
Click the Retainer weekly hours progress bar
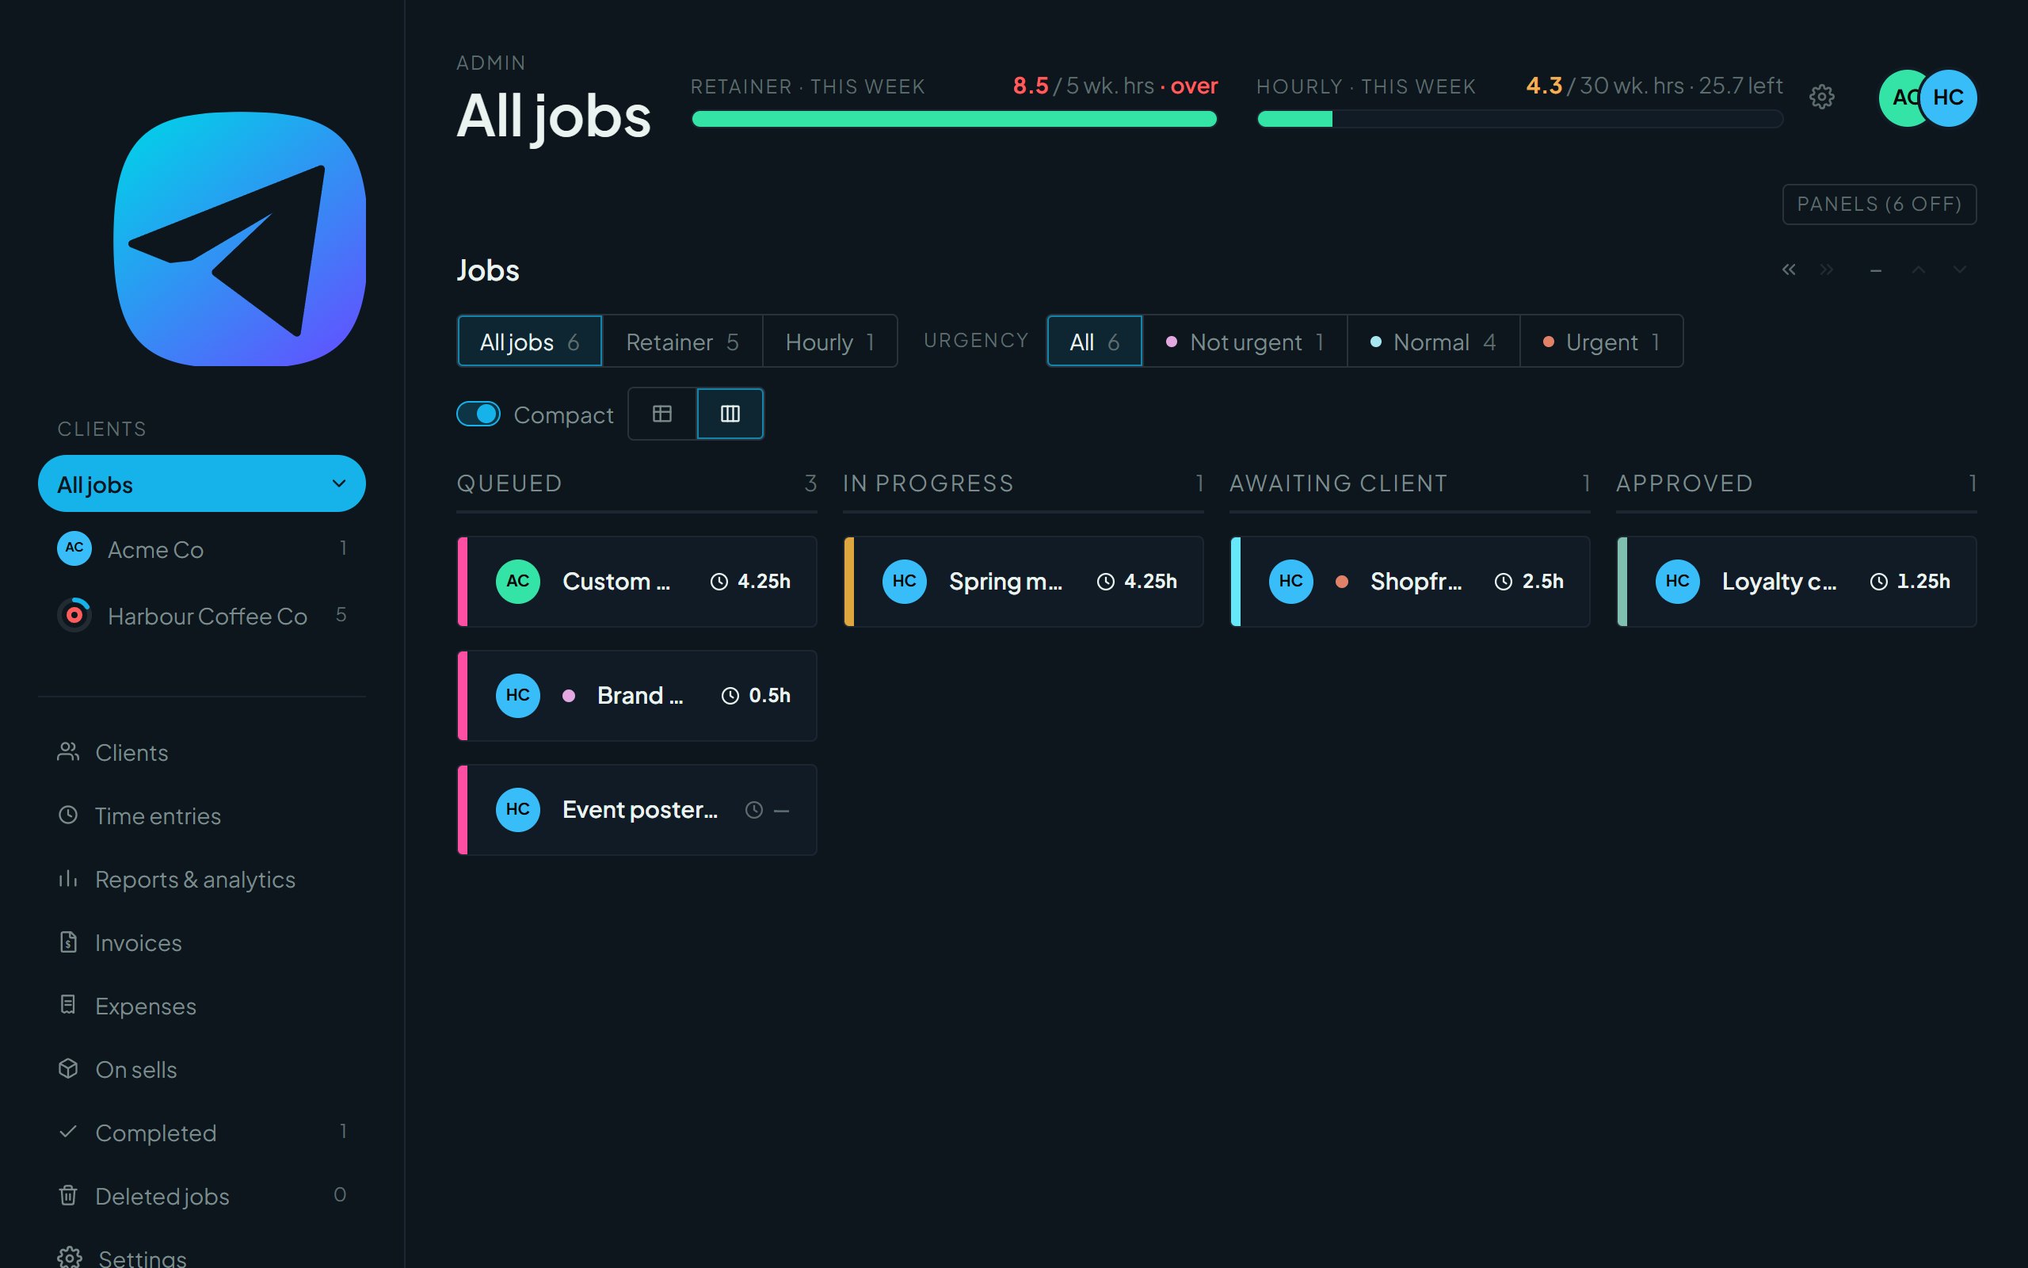click(955, 119)
